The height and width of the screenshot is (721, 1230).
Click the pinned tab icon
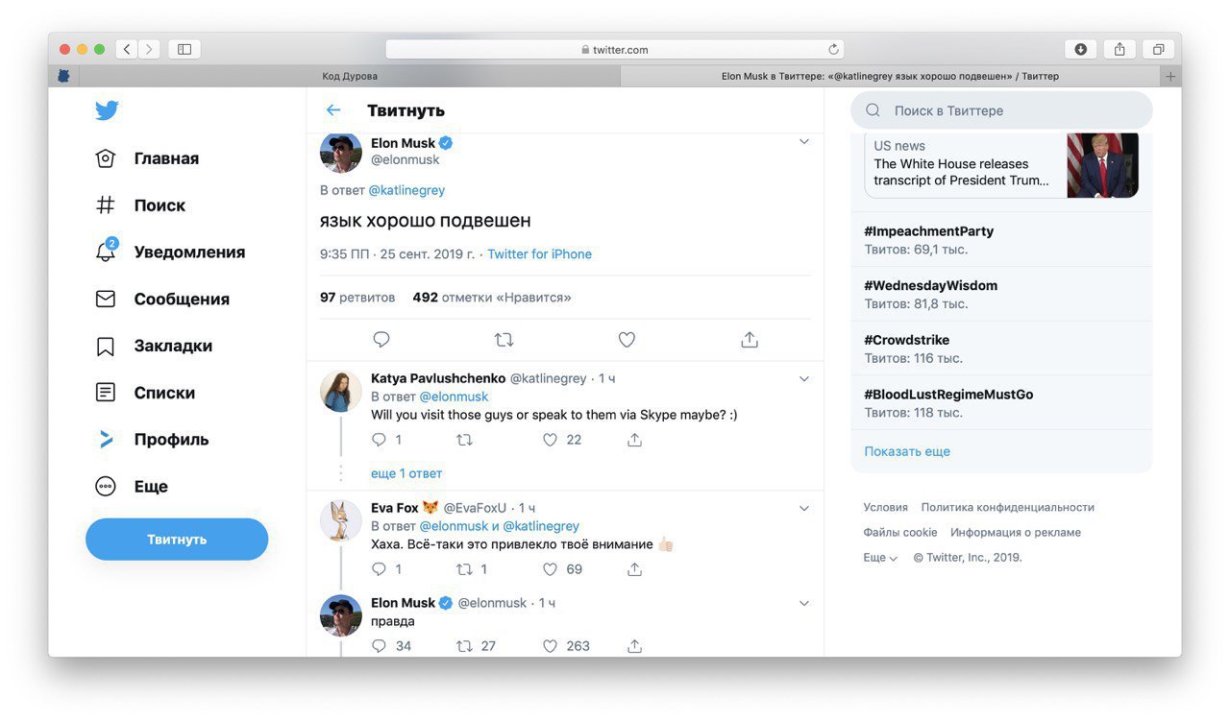63,76
